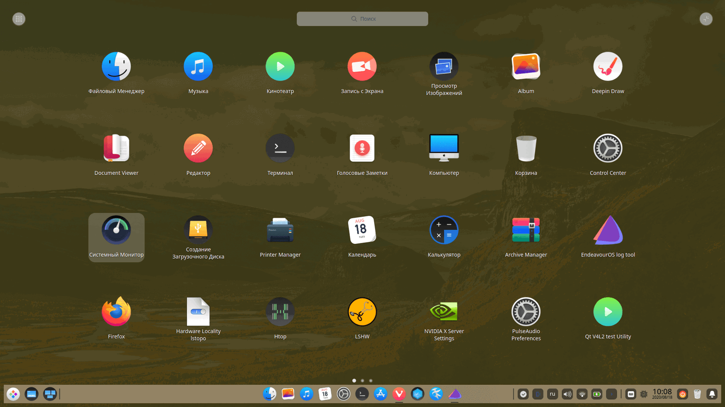The image size is (725, 407).
Task: Open the file manager from the dock
Action: click(x=269, y=394)
